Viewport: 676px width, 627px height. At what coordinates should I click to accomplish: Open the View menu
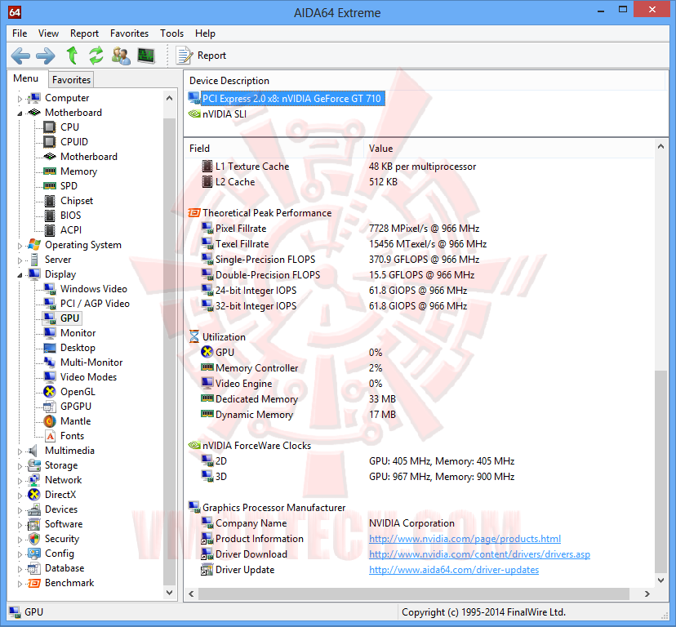point(48,33)
